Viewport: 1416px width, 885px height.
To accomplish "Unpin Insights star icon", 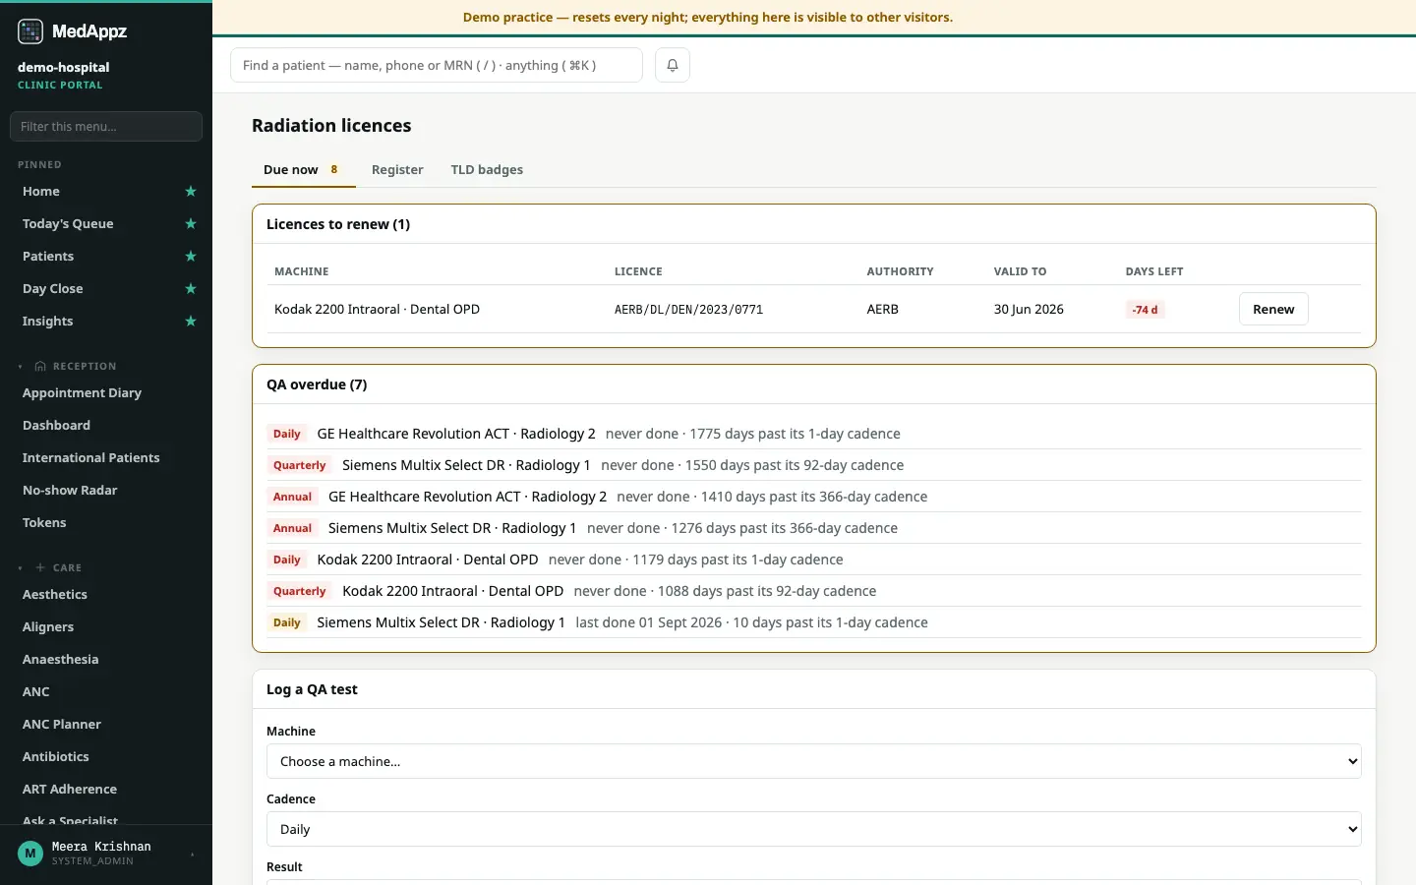I will pyautogui.click(x=191, y=321).
